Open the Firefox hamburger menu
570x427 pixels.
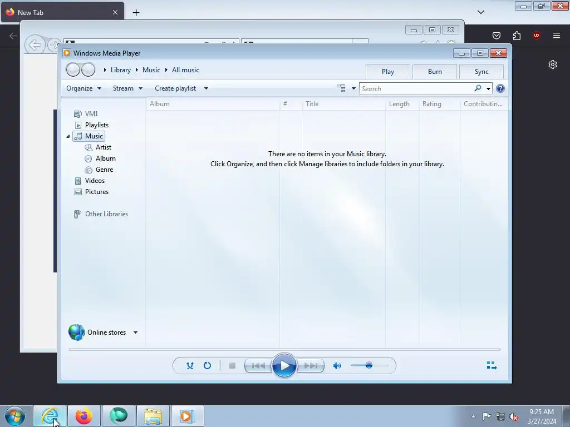pos(557,35)
